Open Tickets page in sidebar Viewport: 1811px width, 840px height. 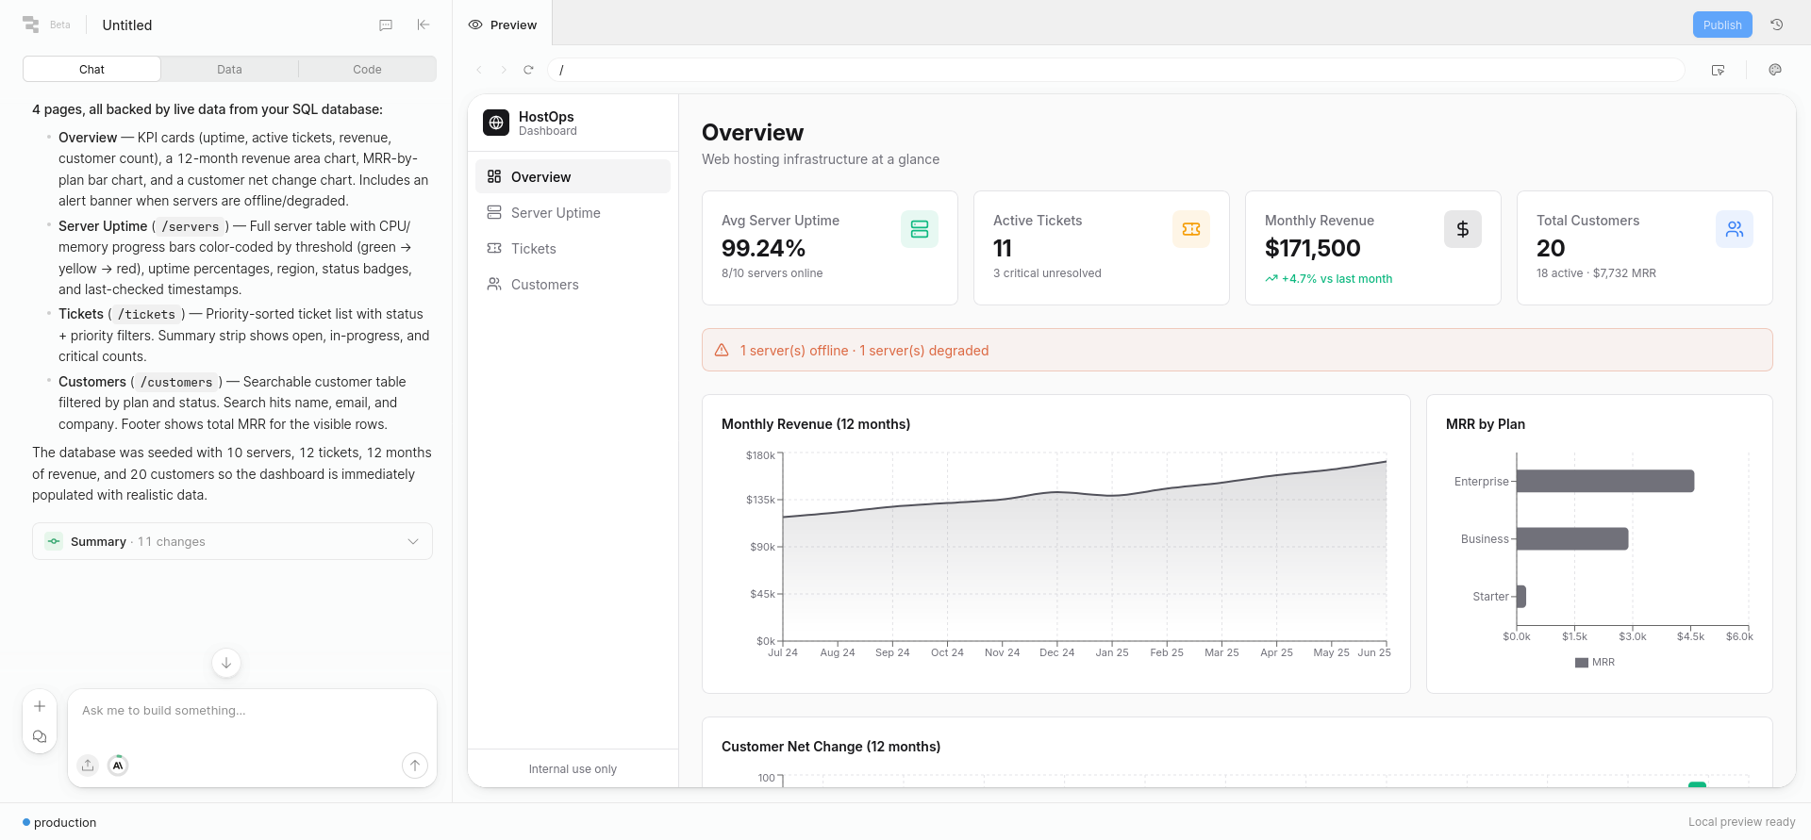pyautogui.click(x=573, y=249)
